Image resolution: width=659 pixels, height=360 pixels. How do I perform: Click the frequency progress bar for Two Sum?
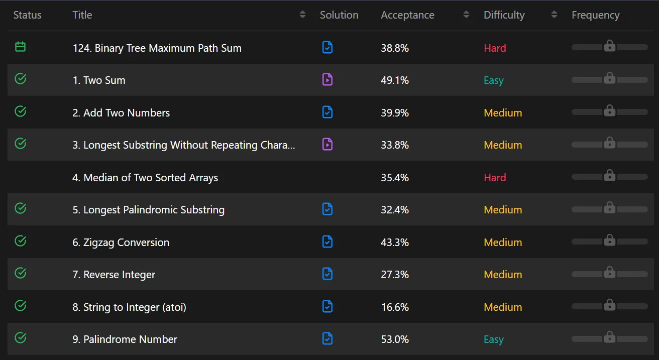(x=610, y=79)
